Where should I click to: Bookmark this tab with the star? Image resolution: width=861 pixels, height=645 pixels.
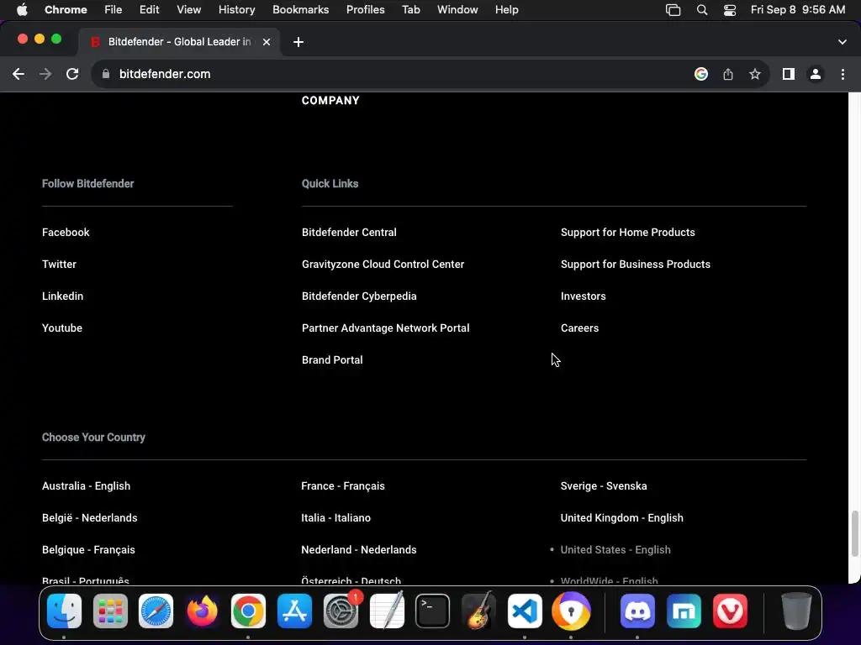pyautogui.click(x=755, y=74)
